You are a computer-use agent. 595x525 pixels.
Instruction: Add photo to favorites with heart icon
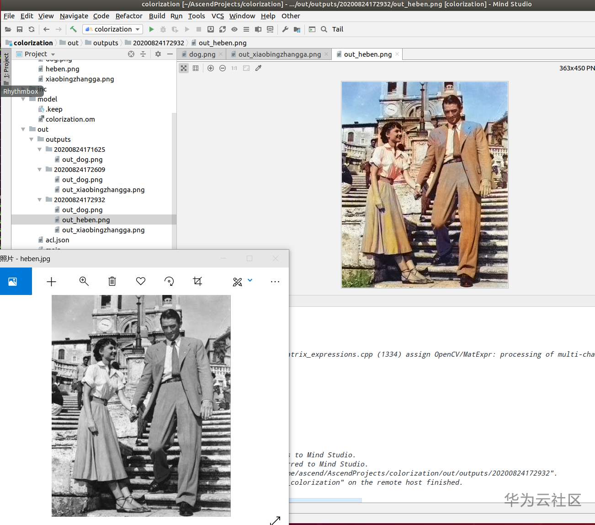[141, 281]
